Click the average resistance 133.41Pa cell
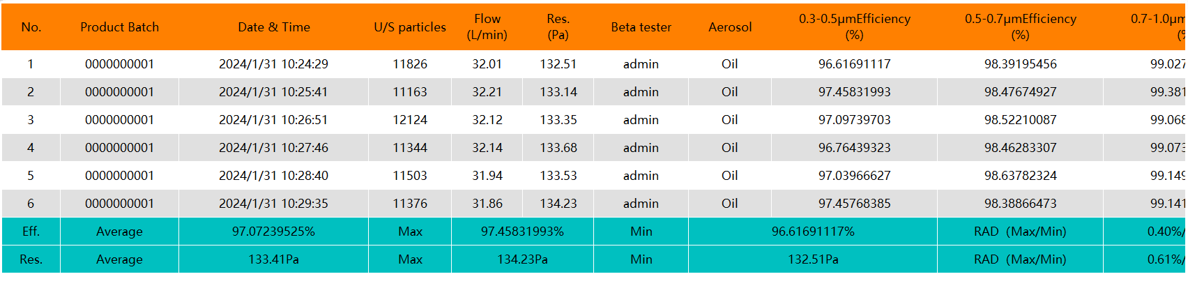The height and width of the screenshot is (295, 1188). pyautogui.click(x=273, y=259)
